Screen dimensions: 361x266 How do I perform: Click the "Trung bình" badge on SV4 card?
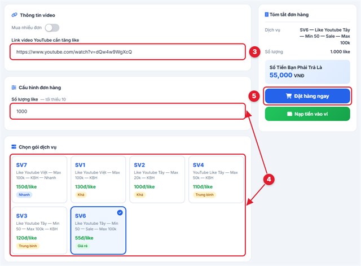[x=204, y=195]
